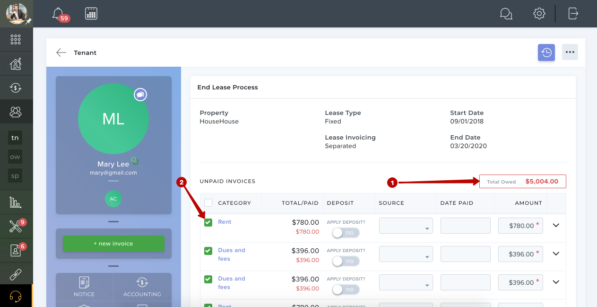Open the Accounting tile
The width and height of the screenshot is (597, 307).
click(142, 287)
